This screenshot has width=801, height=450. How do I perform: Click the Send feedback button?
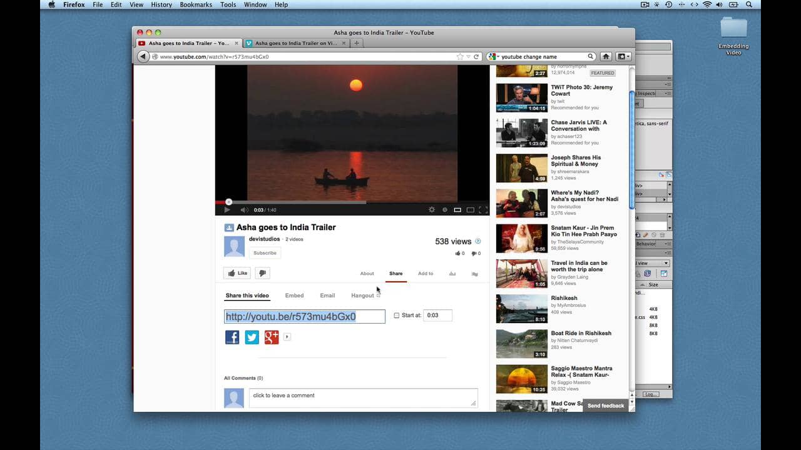[x=606, y=406]
